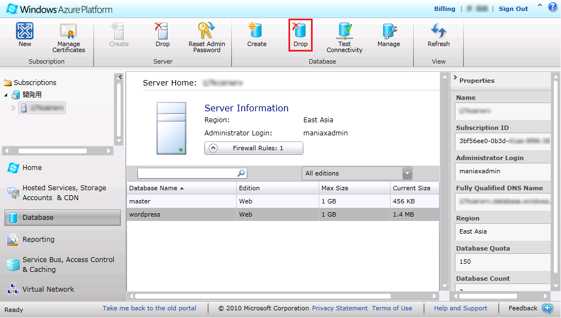The width and height of the screenshot is (561, 318).
Task: Click Sign Out
Action: (x=513, y=9)
